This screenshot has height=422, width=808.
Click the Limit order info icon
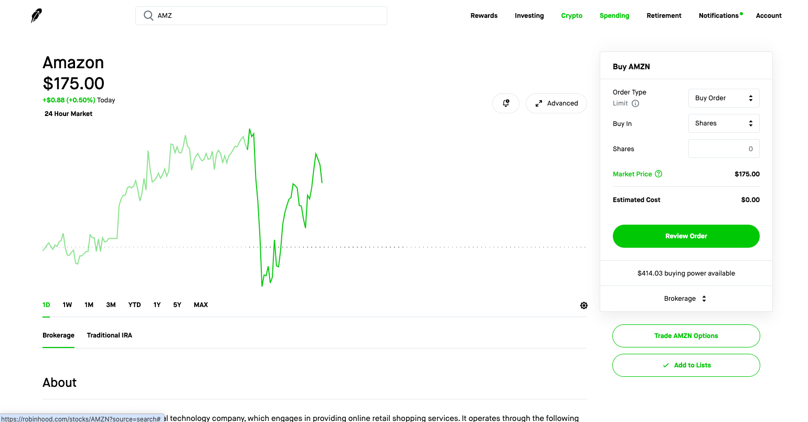pos(635,103)
